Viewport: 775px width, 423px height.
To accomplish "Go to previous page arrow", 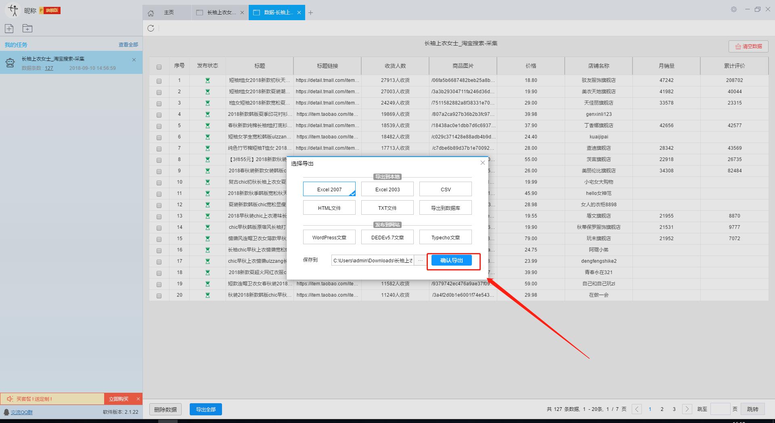I will pyautogui.click(x=637, y=409).
